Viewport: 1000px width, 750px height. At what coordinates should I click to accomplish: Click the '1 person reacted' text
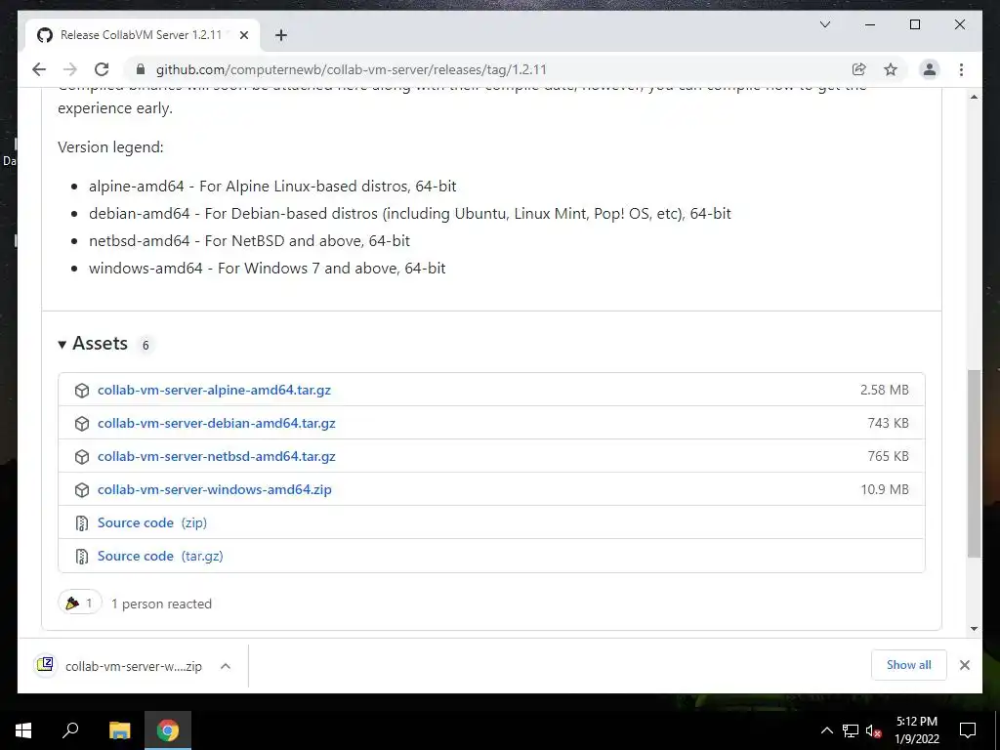(x=161, y=604)
